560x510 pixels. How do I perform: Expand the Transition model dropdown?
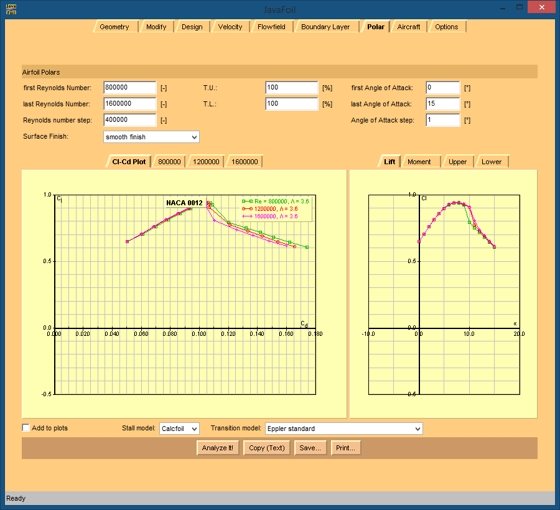(x=344, y=429)
